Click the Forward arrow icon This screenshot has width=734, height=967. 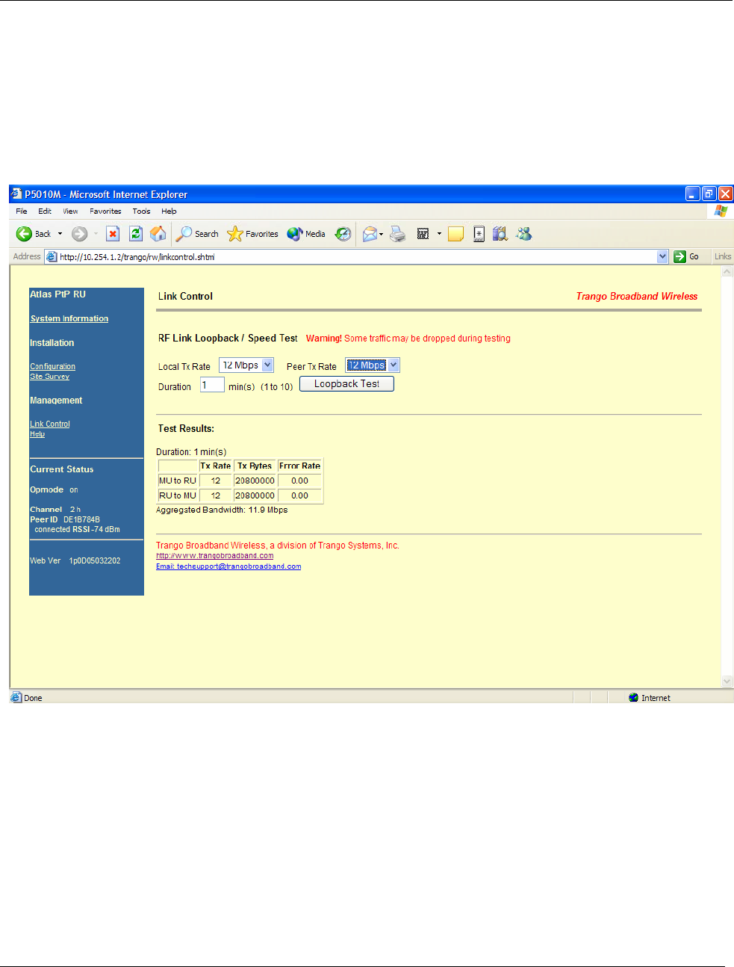[x=79, y=234]
